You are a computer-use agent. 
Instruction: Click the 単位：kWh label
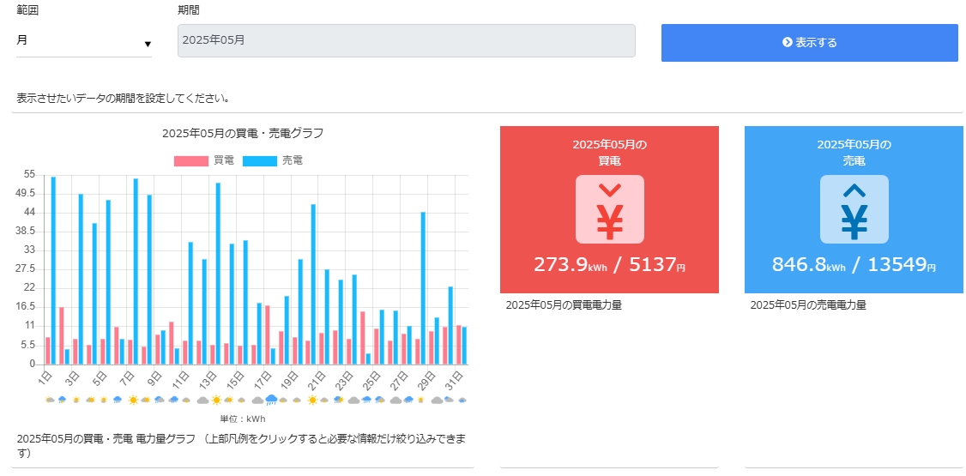243,419
